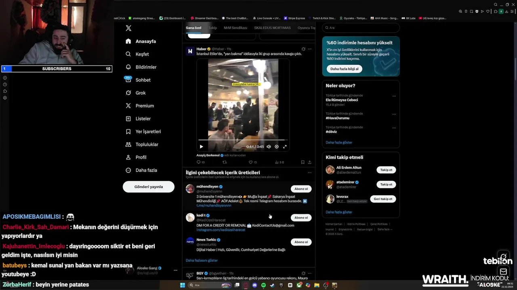Open Daha fazla menu in sidebar
This screenshot has height=290, width=517.
(141, 170)
